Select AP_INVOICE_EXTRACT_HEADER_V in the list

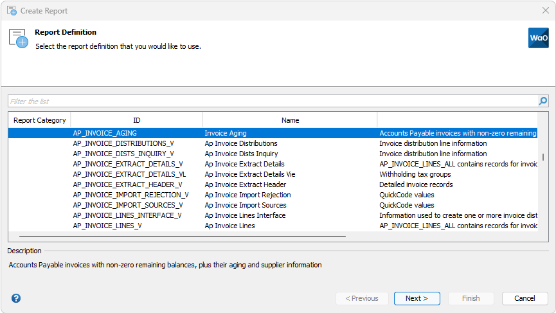point(127,184)
